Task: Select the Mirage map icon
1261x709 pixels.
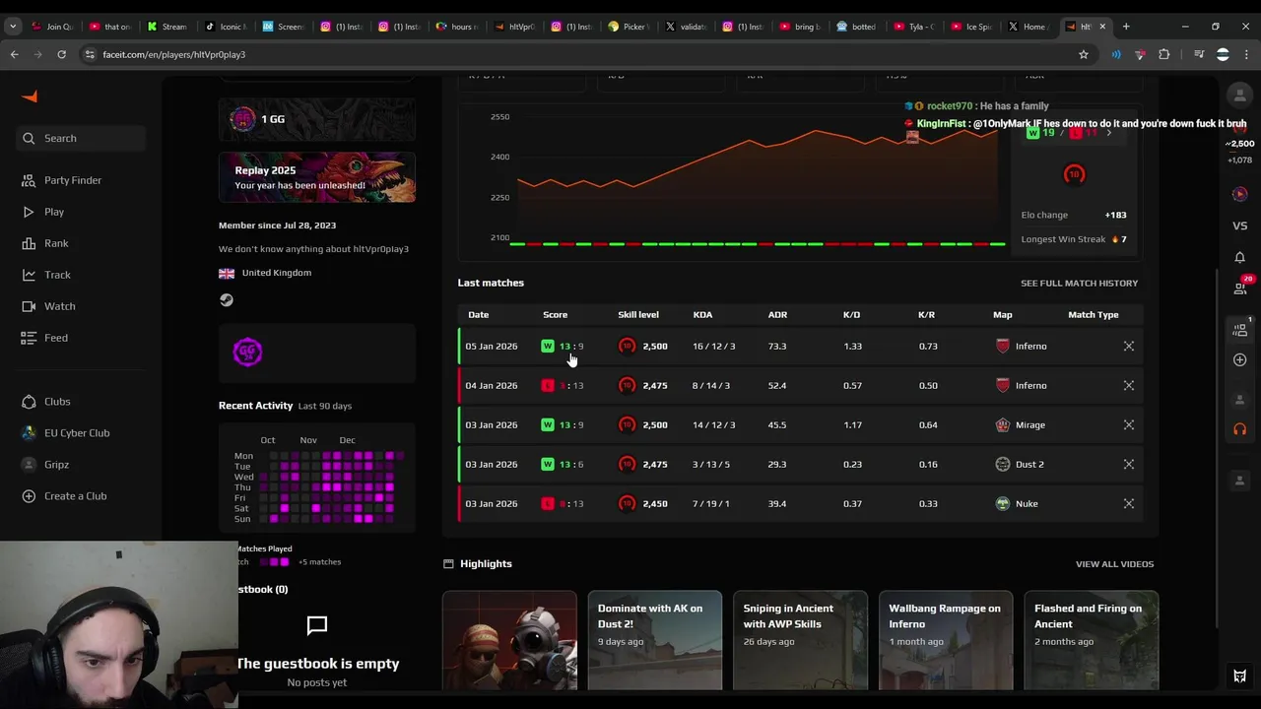Action: [1003, 425]
